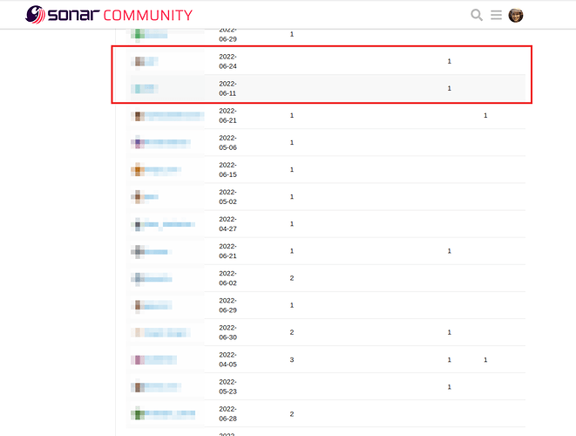Screen dimensions: 576x436
Task: Open blurred username link in 2022-04-27 row
Action: 170,224
